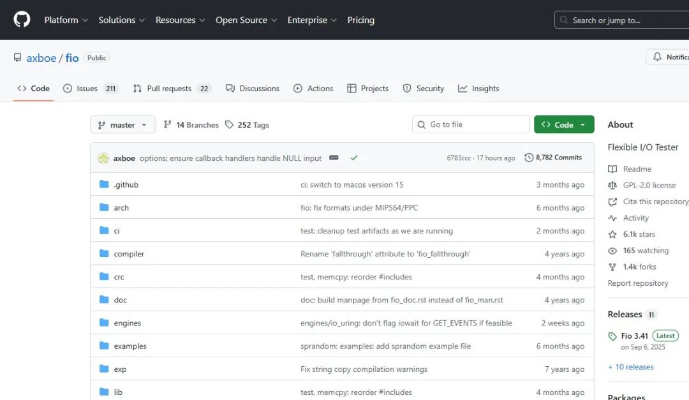This screenshot has width=689, height=400.
Task: Open the Pricing link
Action: (x=360, y=20)
